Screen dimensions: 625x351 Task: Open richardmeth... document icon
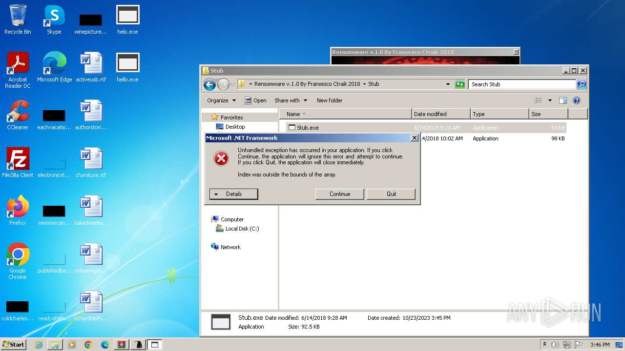point(91,307)
